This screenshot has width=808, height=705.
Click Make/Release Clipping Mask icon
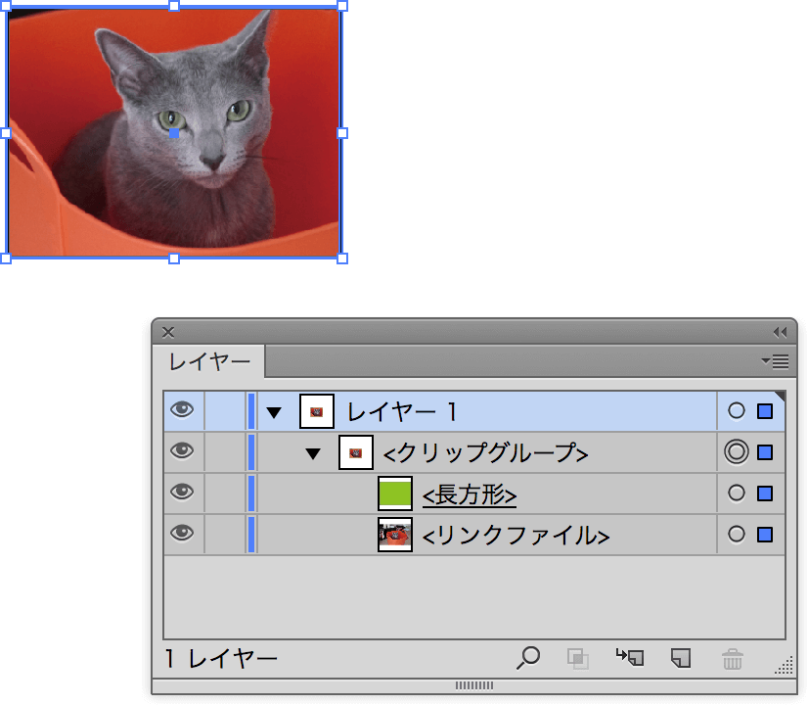(x=578, y=659)
